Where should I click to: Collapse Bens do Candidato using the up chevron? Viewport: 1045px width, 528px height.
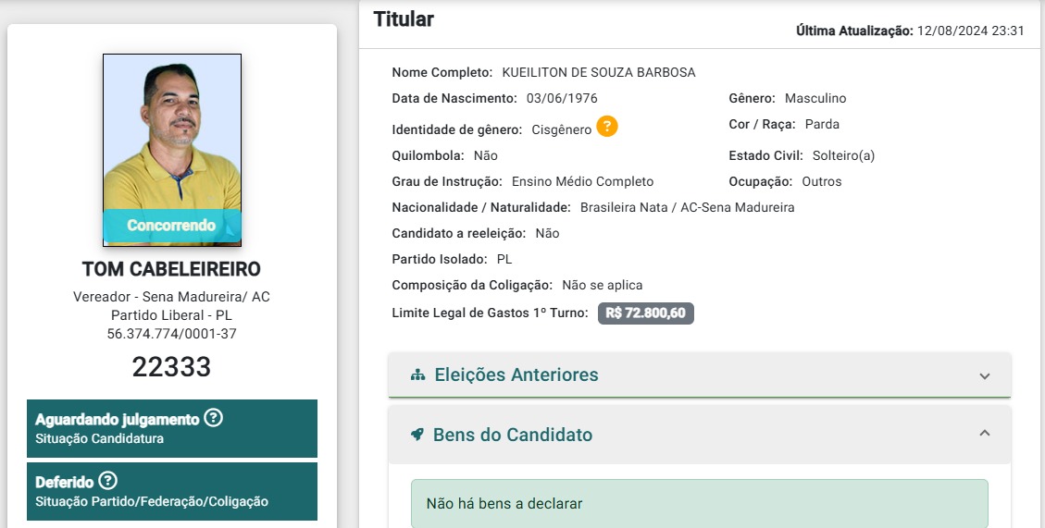coord(984,433)
